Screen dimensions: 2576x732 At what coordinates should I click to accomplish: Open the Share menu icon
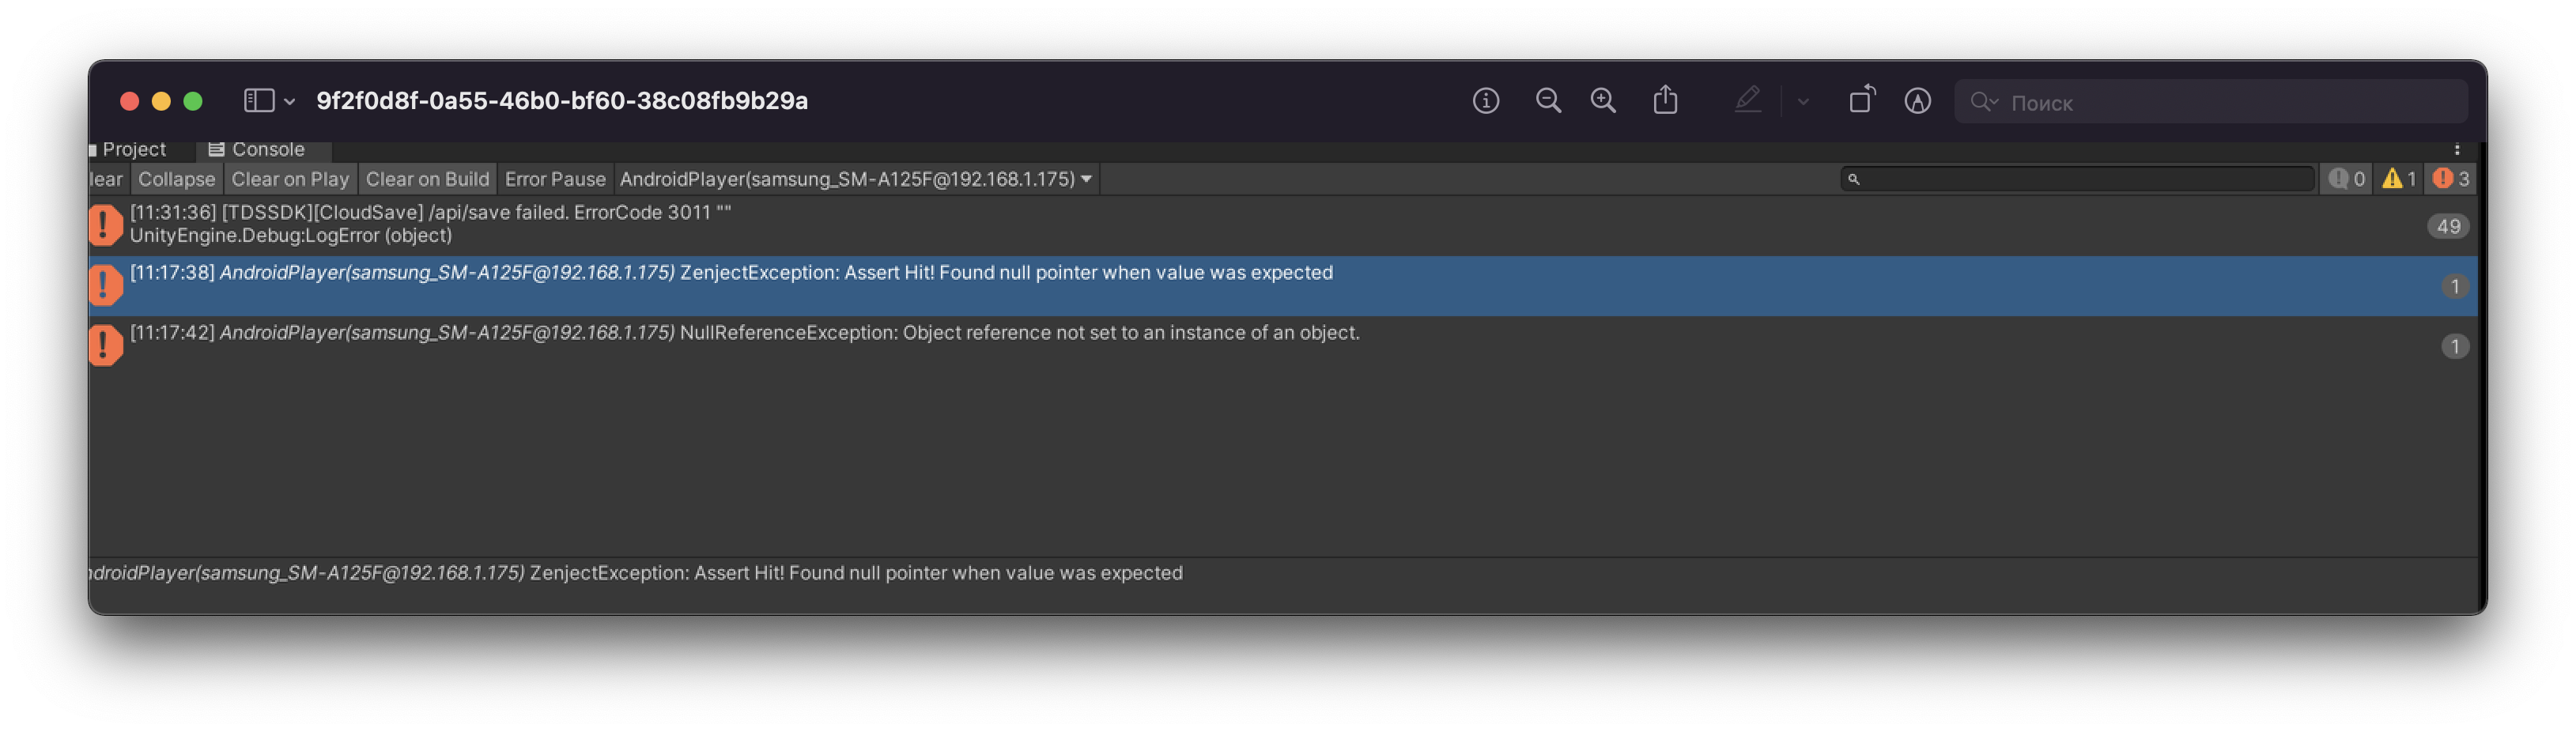1665,101
